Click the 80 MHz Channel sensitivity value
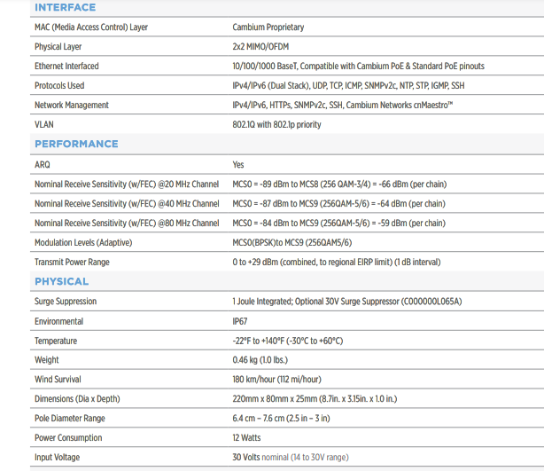 [338, 224]
